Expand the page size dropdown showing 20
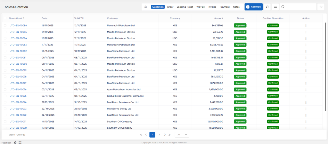 (182, 135)
